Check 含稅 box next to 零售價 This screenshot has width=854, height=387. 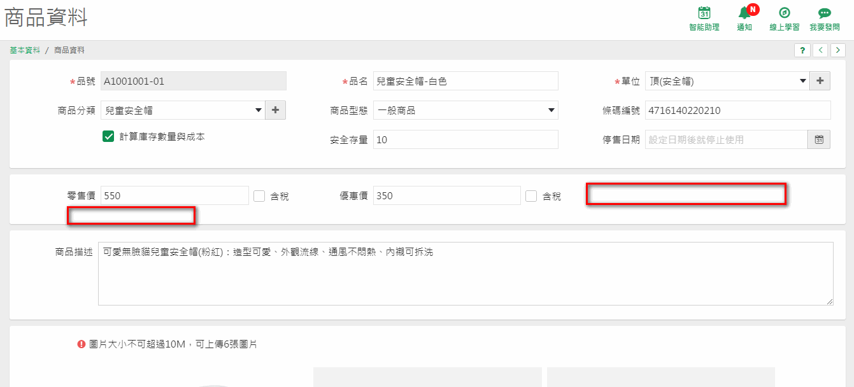(x=259, y=196)
